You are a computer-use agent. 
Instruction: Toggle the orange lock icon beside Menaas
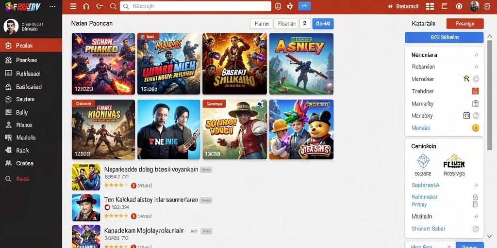coord(475,128)
